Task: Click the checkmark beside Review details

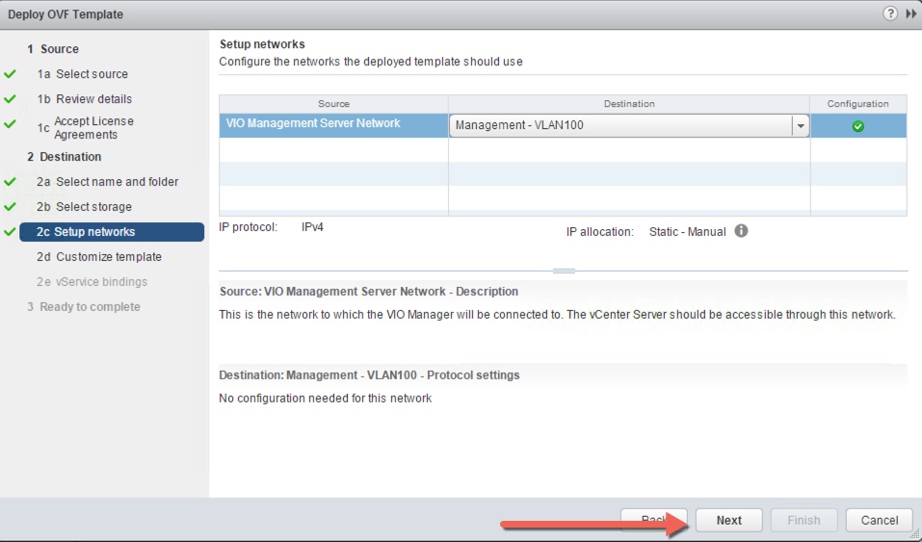Action: click(11, 99)
